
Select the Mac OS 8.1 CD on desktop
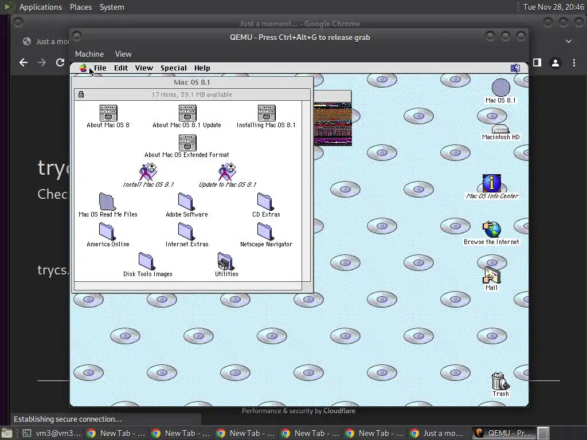coord(500,88)
